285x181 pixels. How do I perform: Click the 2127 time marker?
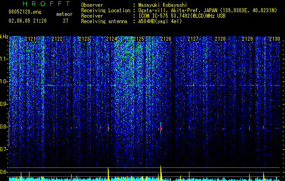pos(193,39)
